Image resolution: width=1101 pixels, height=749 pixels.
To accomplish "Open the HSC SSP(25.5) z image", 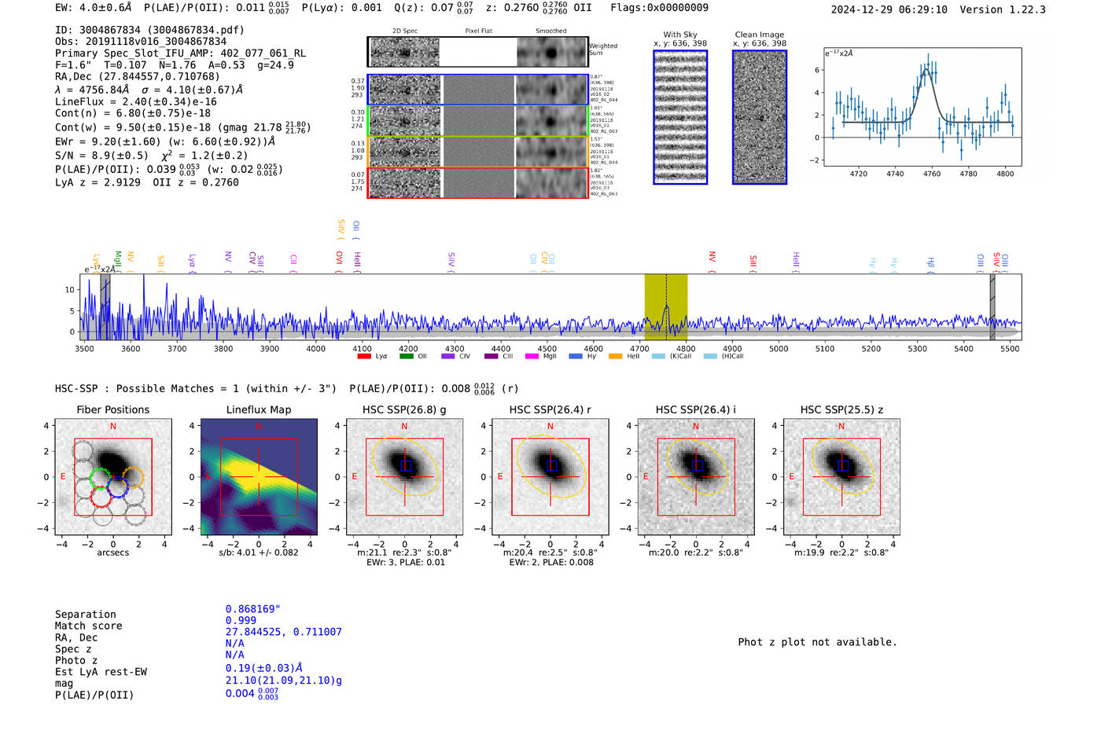I will point(841,477).
